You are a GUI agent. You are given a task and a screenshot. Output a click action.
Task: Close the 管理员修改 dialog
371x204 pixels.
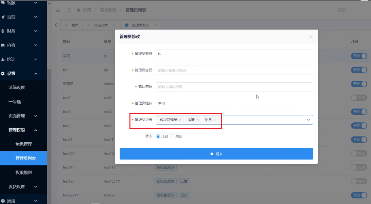coord(311,37)
